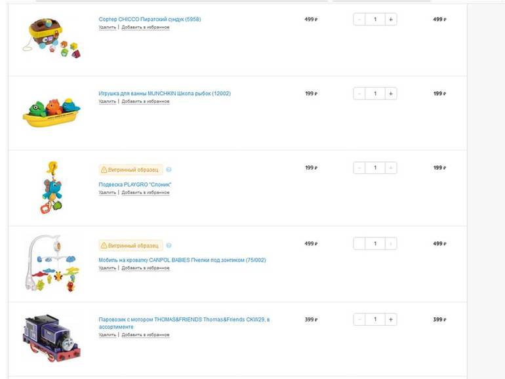Delete PLAYGRO Слоник from the cart
The width and height of the screenshot is (505, 379).
(x=107, y=192)
